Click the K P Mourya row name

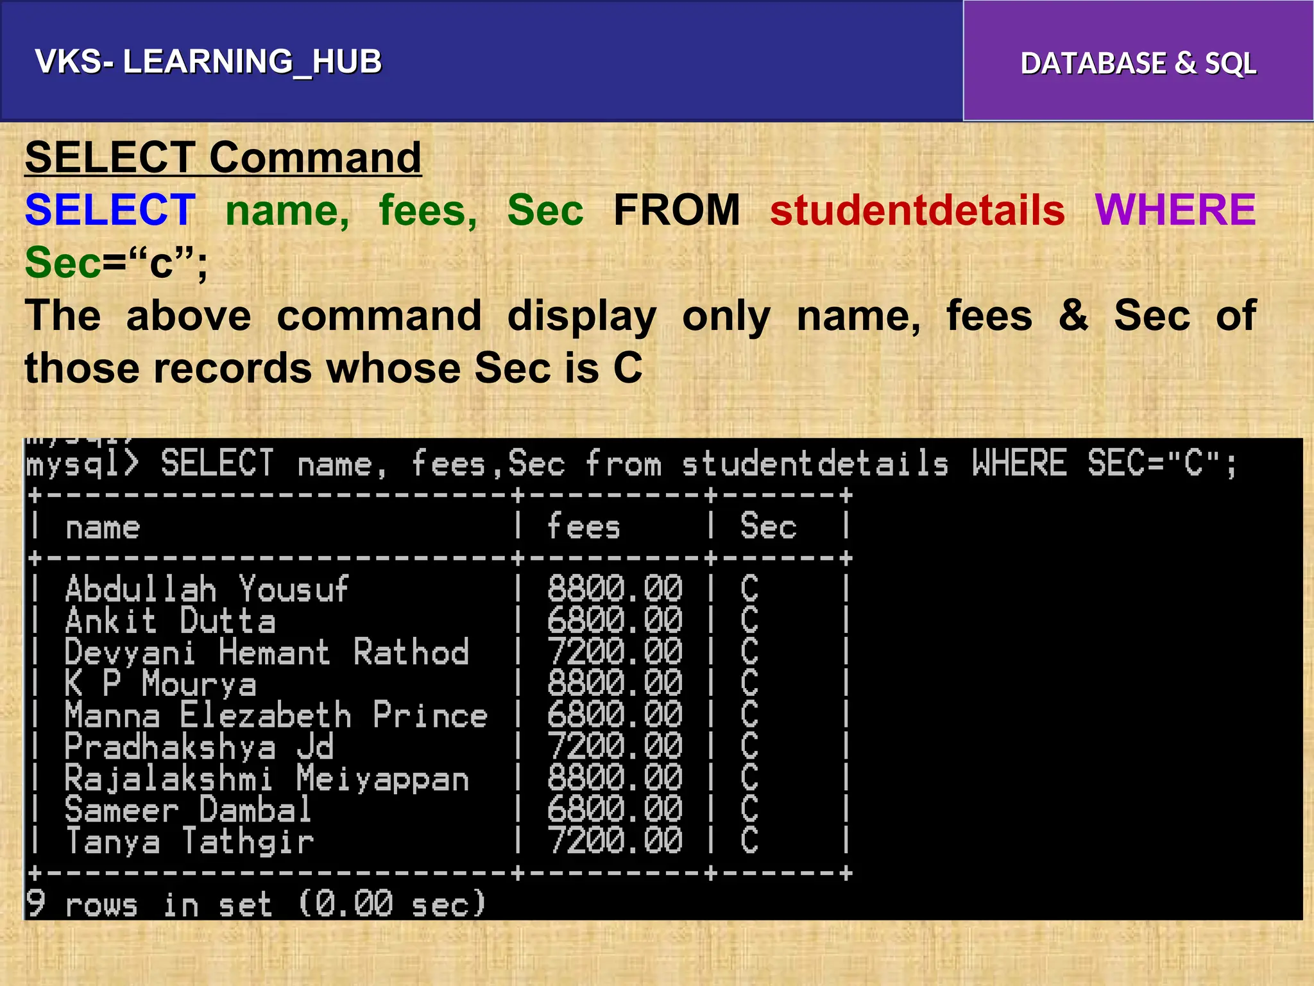pos(160,684)
